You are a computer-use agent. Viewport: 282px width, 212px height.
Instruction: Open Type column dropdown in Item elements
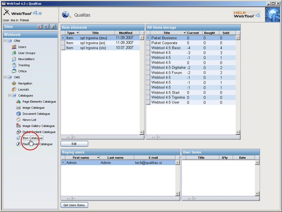click(x=77, y=33)
